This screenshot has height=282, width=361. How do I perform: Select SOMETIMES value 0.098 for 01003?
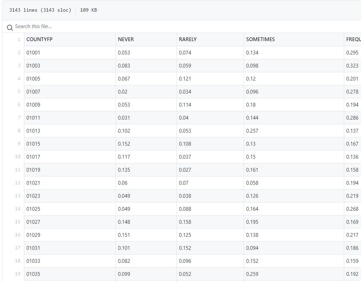click(294, 66)
